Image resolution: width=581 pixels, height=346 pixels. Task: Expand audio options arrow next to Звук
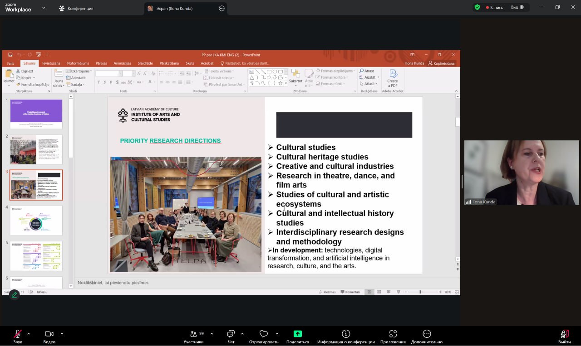click(x=29, y=334)
